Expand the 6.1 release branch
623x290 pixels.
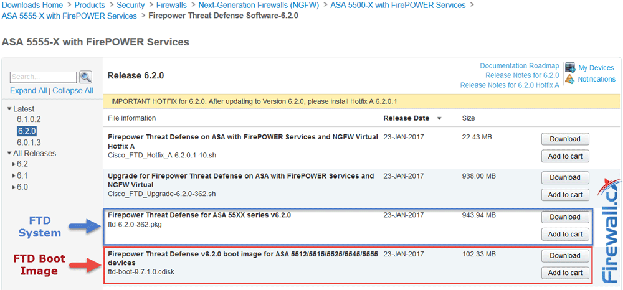coord(14,175)
